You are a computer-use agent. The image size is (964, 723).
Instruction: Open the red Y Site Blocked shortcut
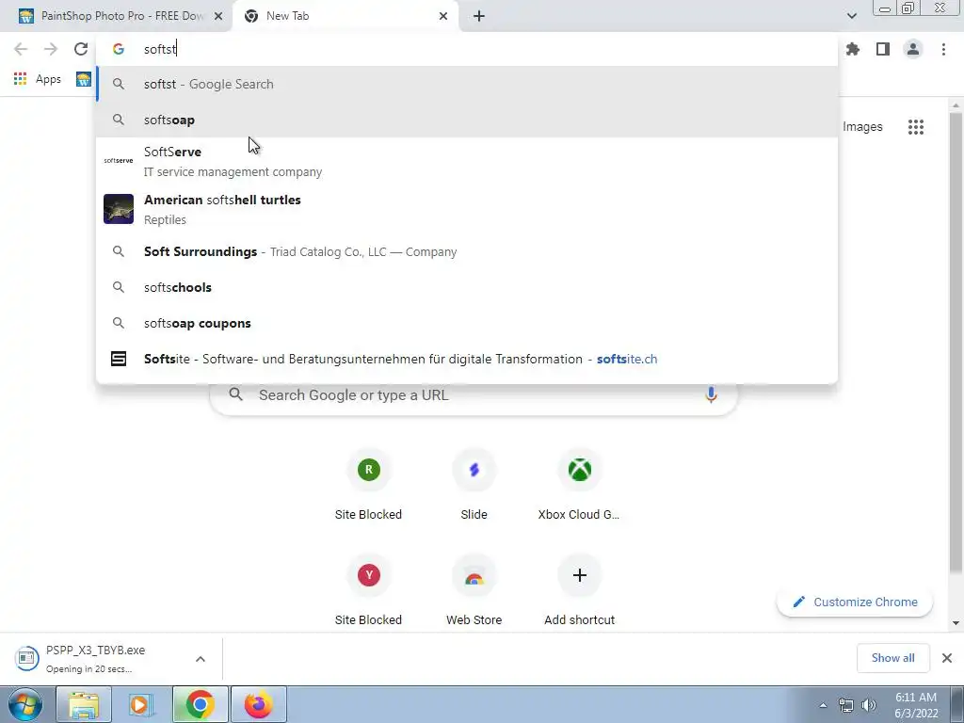tap(368, 590)
